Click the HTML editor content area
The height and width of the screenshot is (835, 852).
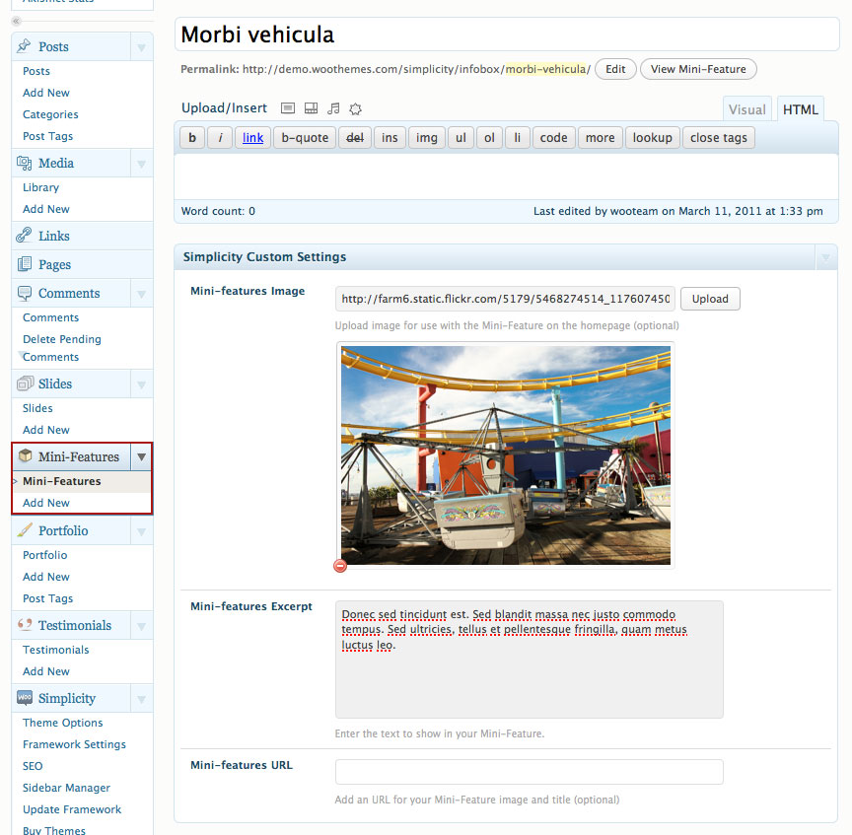click(x=507, y=176)
